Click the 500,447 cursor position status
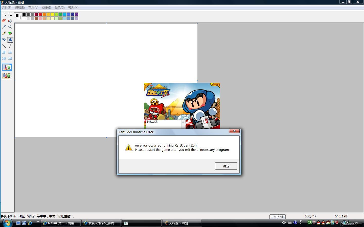The image size is (364, 227). tap(310, 216)
